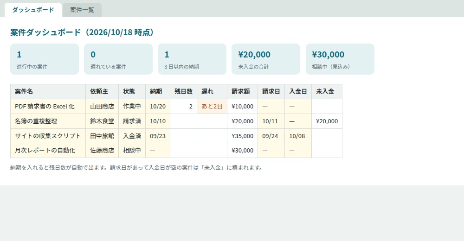Click the 田中旅館 client cell
This screenshot has height=241, width=464.
(x=102, y=136)
